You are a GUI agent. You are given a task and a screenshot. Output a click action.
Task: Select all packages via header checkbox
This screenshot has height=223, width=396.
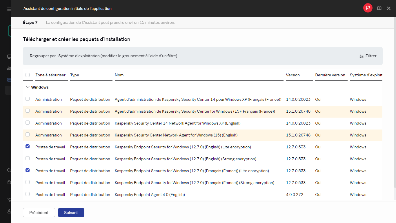pos(28,75)
